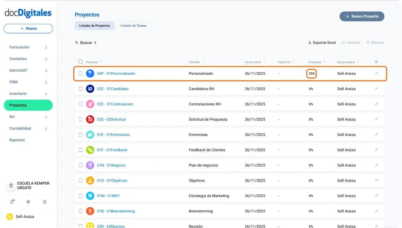Click the pencil edit icon for 04P - 01Personalizado

[376, 73]
